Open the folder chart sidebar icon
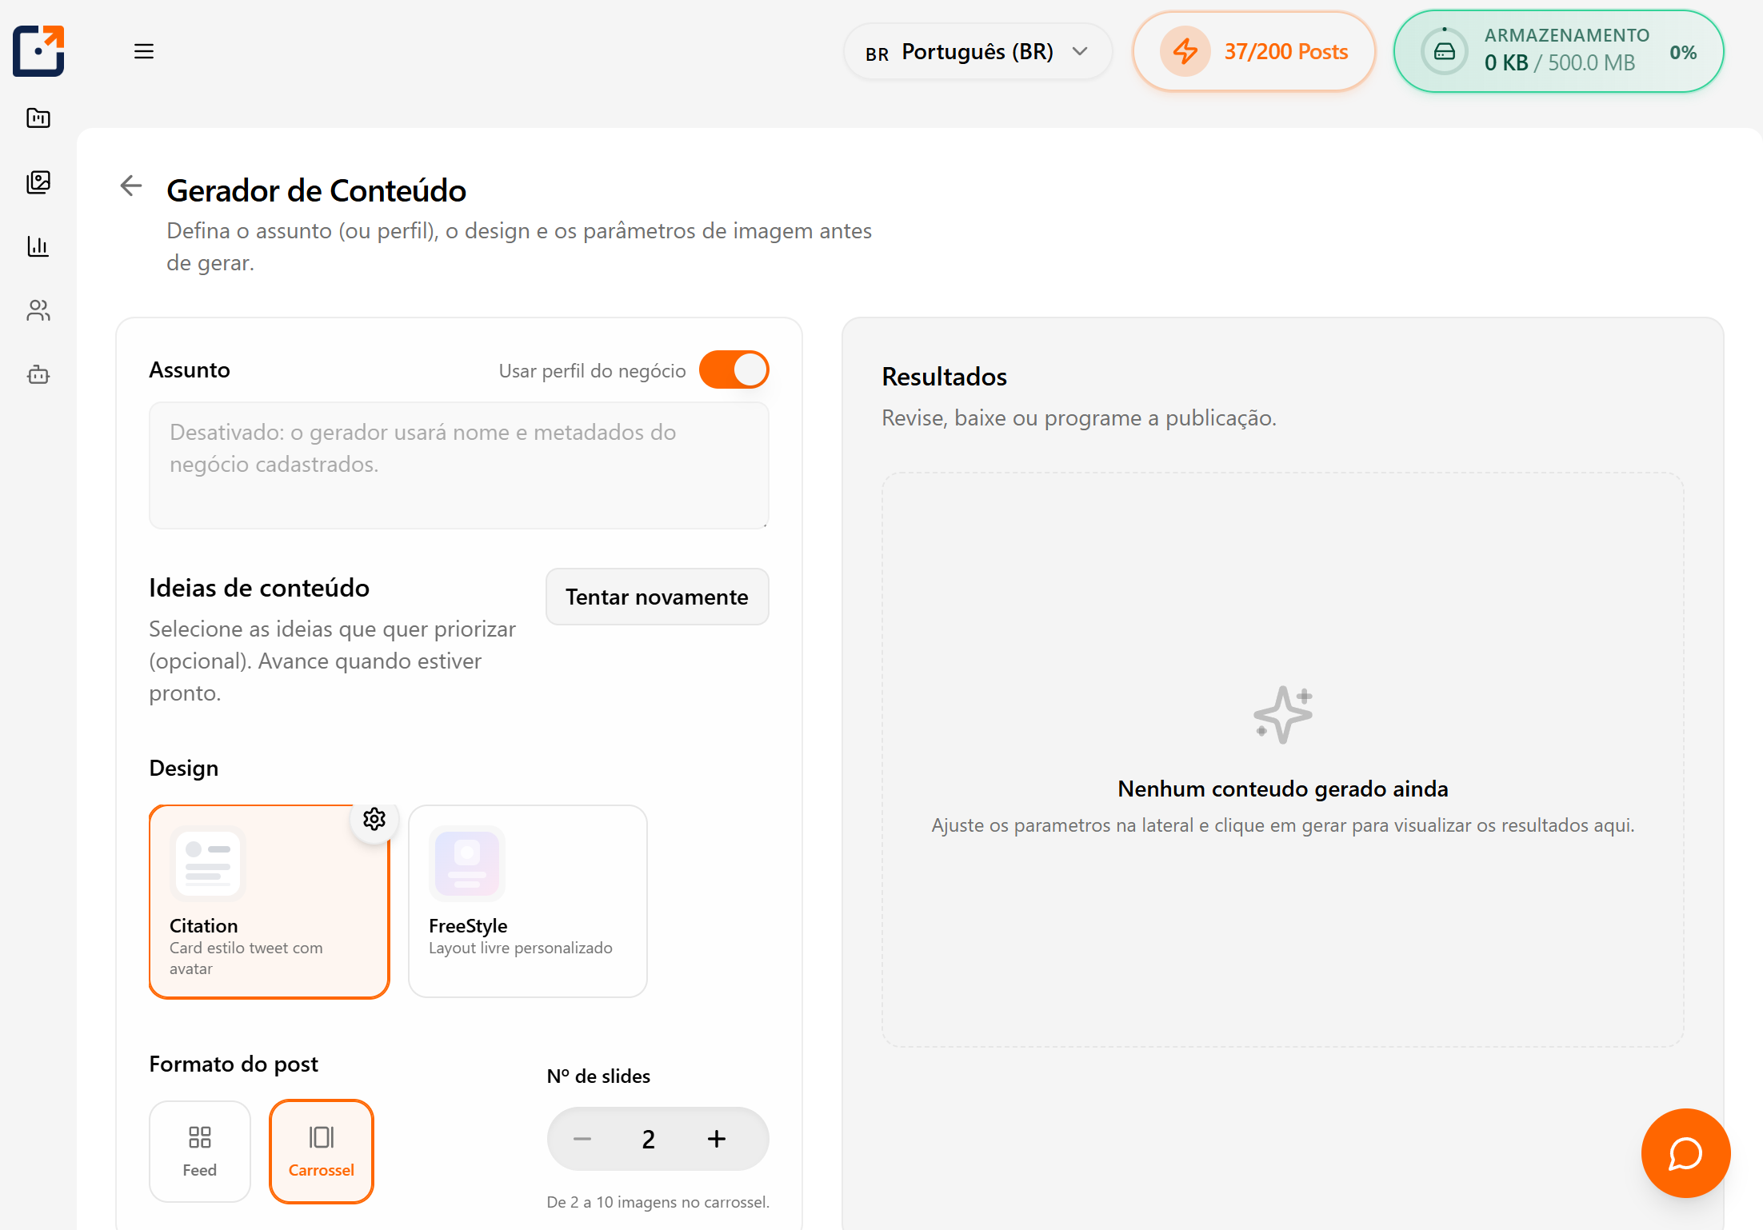1763x1230 pixels. (x=38, y=118)
